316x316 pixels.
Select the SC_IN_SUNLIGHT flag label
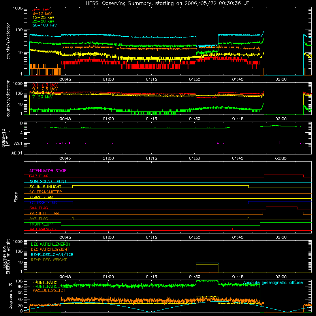(x=45, y=186)
